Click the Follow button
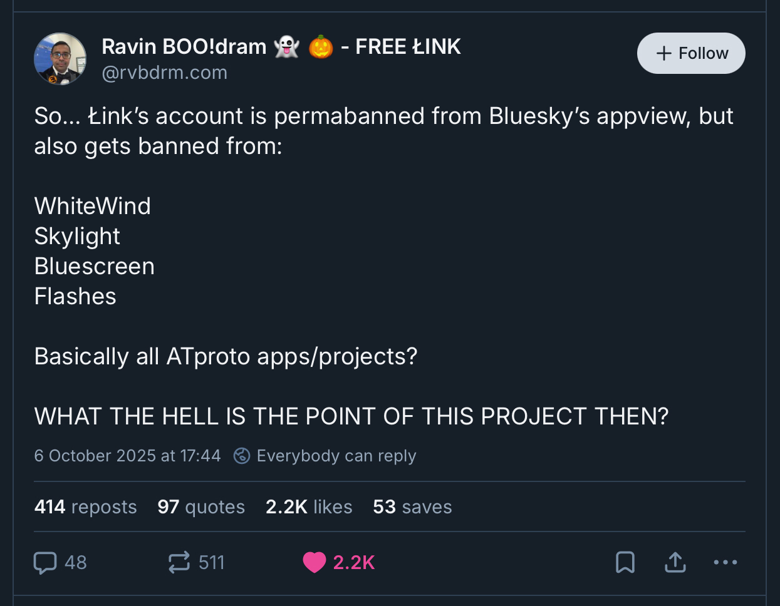 coord(691,53)
